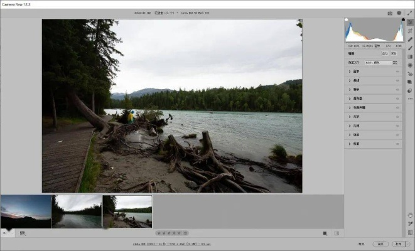
Task: Toggle eye icon for 光学 panel
Action: 397,117
